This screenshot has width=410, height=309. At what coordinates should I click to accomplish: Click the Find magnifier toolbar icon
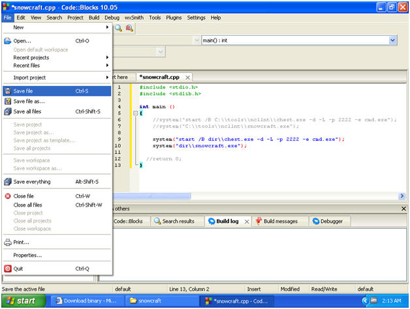point(118,28)
